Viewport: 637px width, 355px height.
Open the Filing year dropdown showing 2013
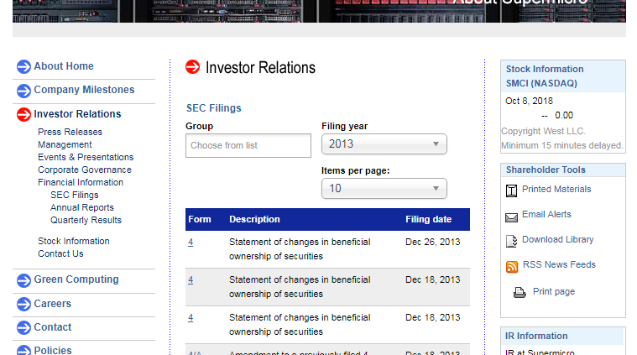[x=384, y=144]
